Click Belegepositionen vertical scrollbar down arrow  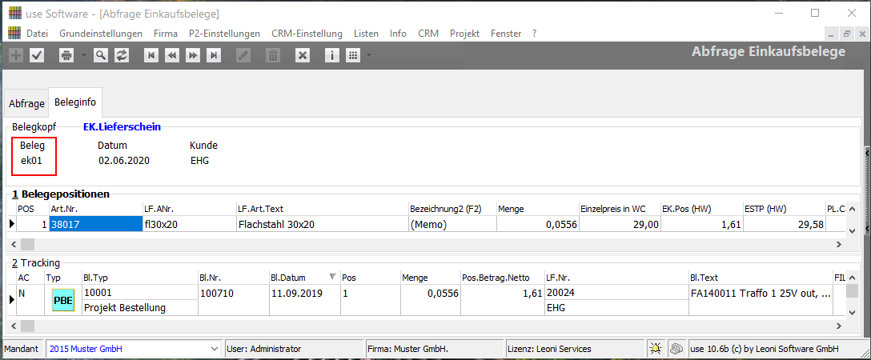(853, 230)
